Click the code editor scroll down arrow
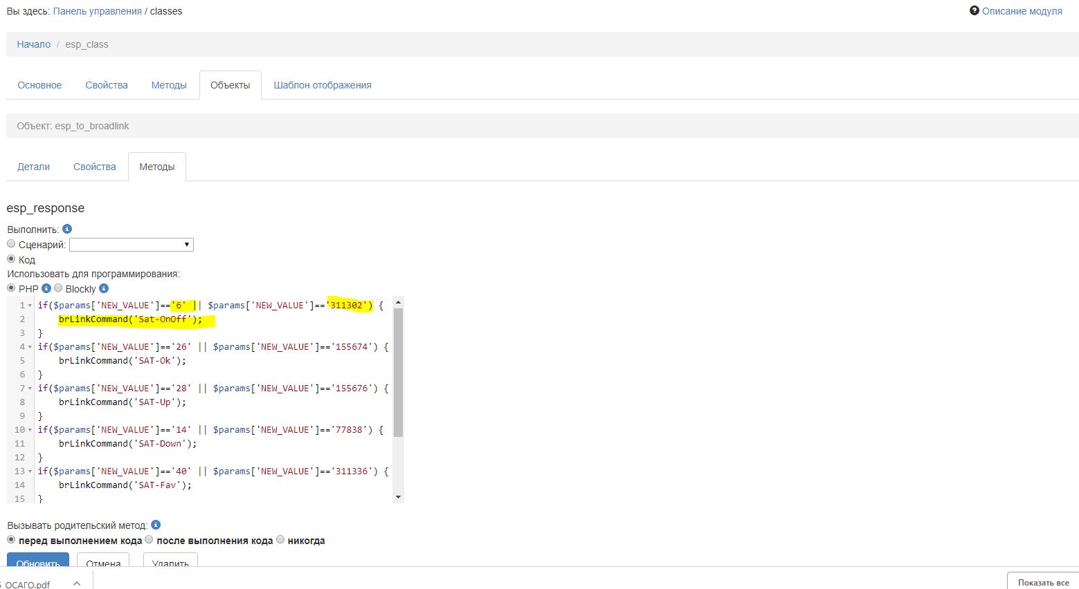Viewport: 1079px width, 589px height. point(398,497)
